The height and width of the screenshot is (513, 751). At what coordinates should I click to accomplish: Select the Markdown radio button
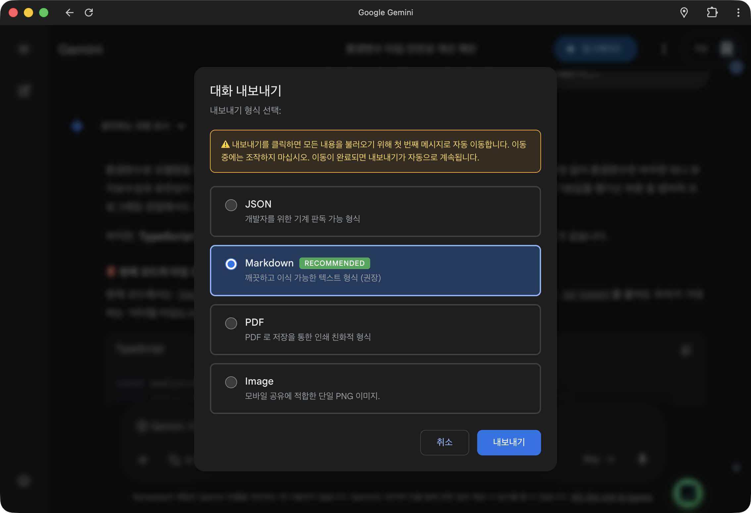pos(231,264)
